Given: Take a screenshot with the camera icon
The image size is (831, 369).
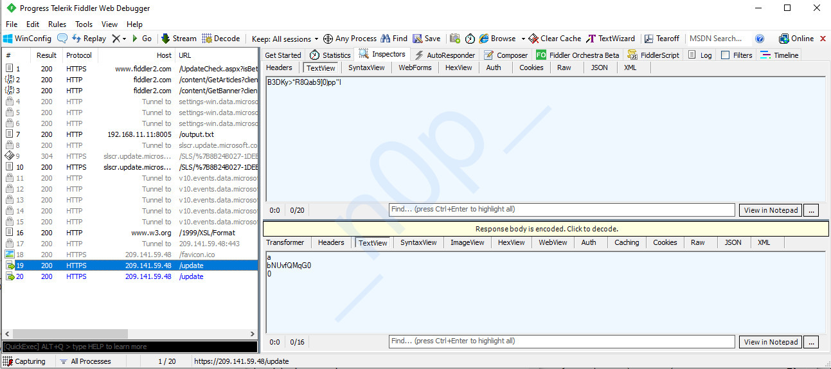Looking at the screenshot, I should tap(455, 39).
